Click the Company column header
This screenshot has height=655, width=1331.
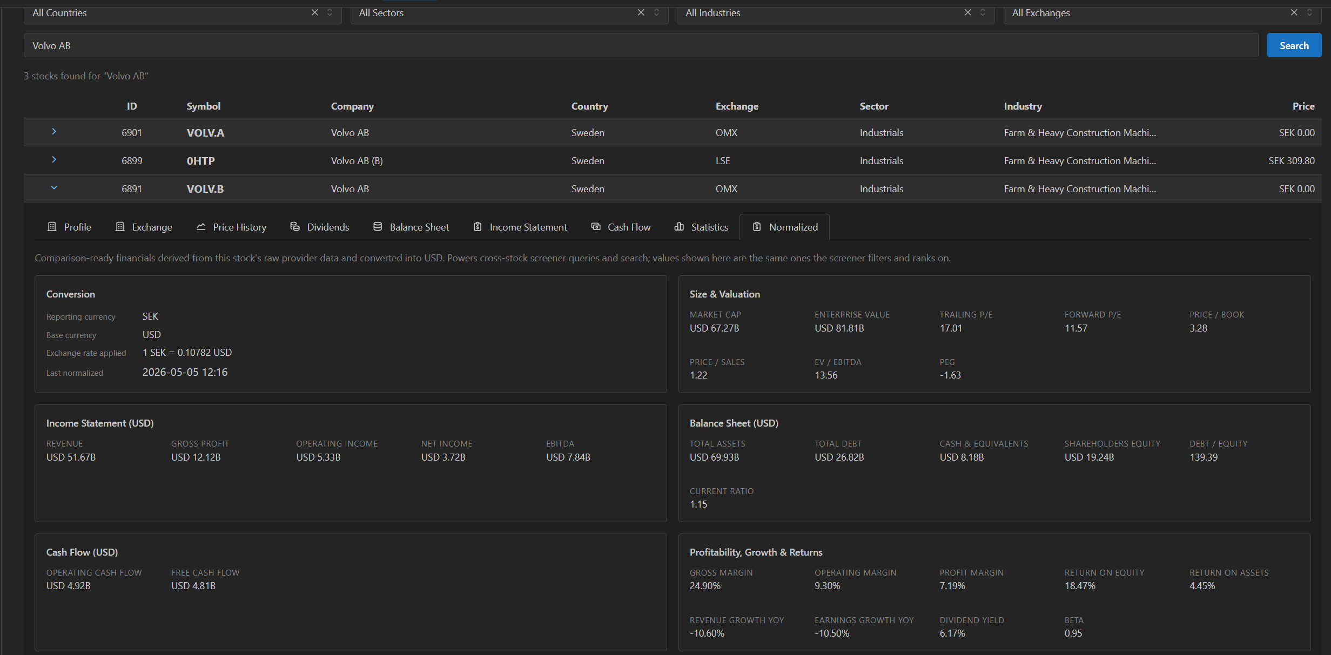tap(352, 106)
